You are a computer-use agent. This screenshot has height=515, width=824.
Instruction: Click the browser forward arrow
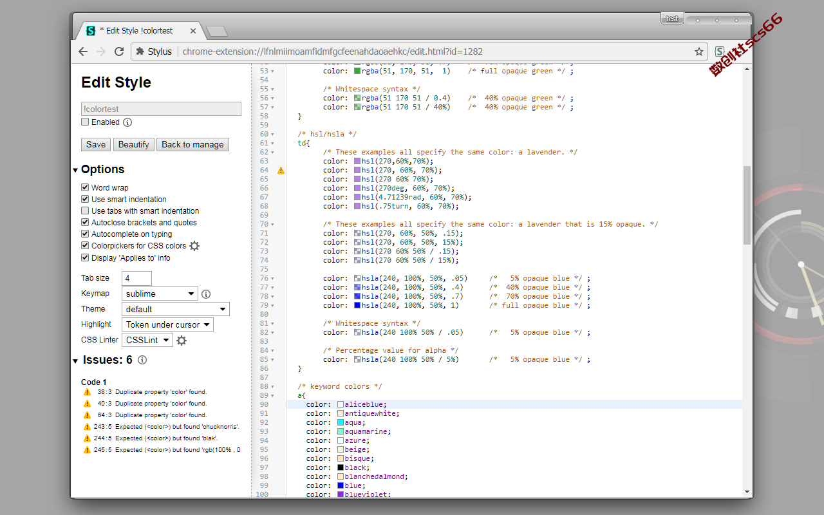pos(101,51)
